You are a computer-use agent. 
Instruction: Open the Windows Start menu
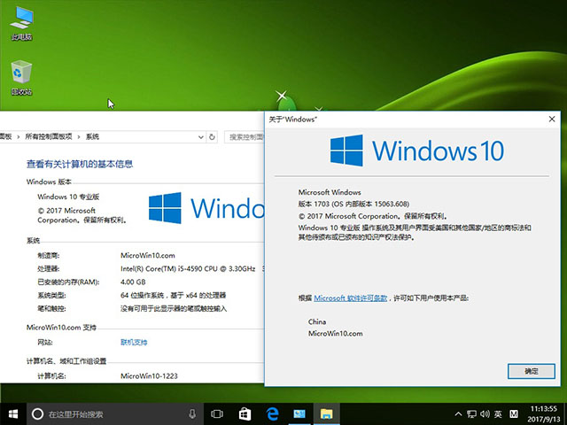pos(13,413)
